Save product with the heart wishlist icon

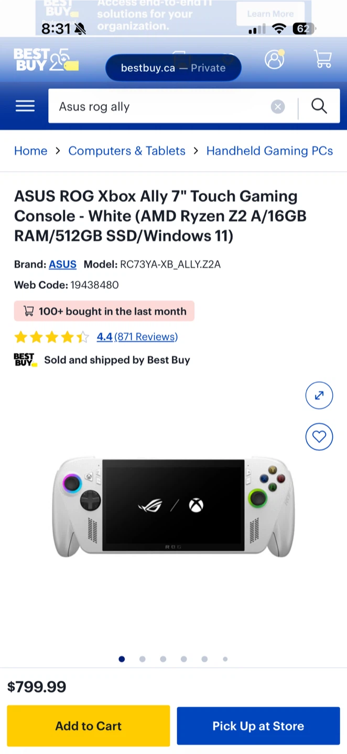pyautogui.click(x=319, y=436)
